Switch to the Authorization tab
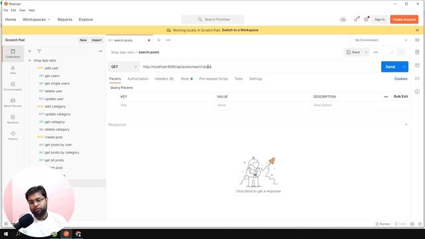The image size is (425, 239). click(x=138, y=78)
